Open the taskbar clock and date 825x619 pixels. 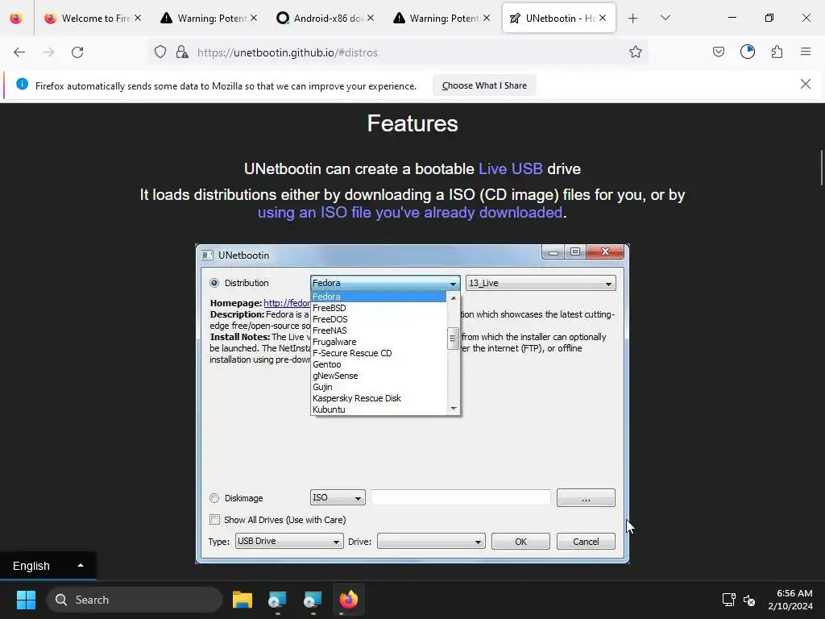(x=790, y=600)
